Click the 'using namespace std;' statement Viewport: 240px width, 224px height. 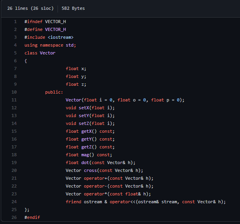tap(50, 45)
